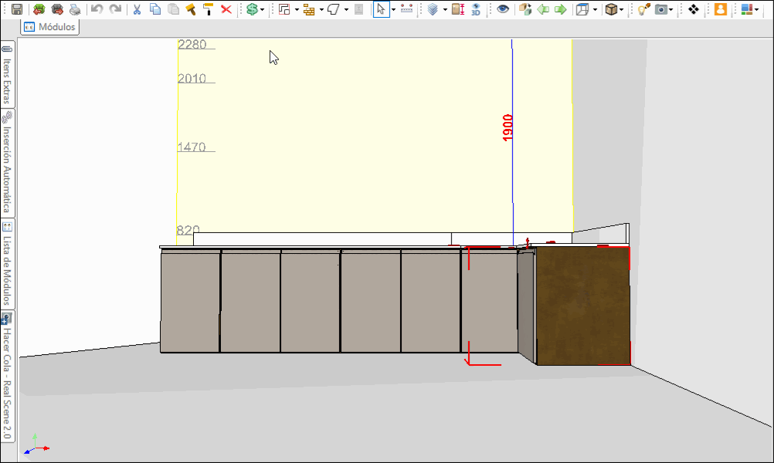
Task: Click the orange user profile icon
Action: pos(720,9)
